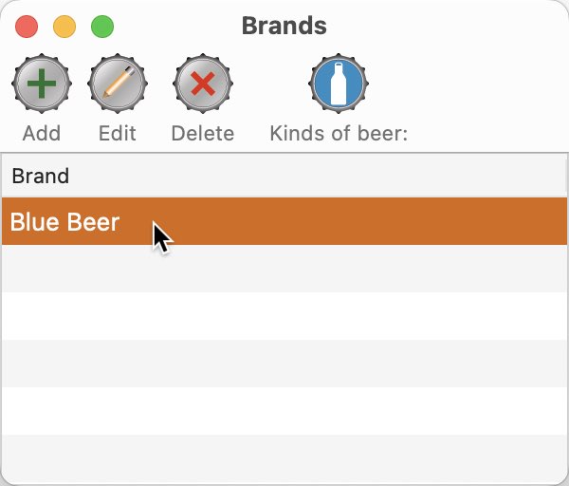
Task: Click the second empty row in the brand list
Action: pos(284,316)
